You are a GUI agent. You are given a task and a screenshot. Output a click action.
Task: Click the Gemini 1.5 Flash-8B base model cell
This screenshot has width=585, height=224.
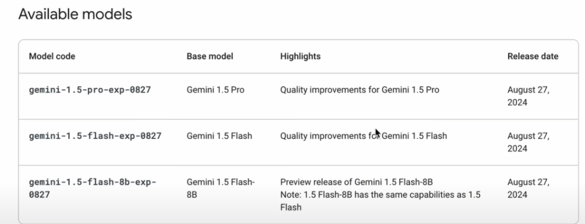tap(220, 188)
